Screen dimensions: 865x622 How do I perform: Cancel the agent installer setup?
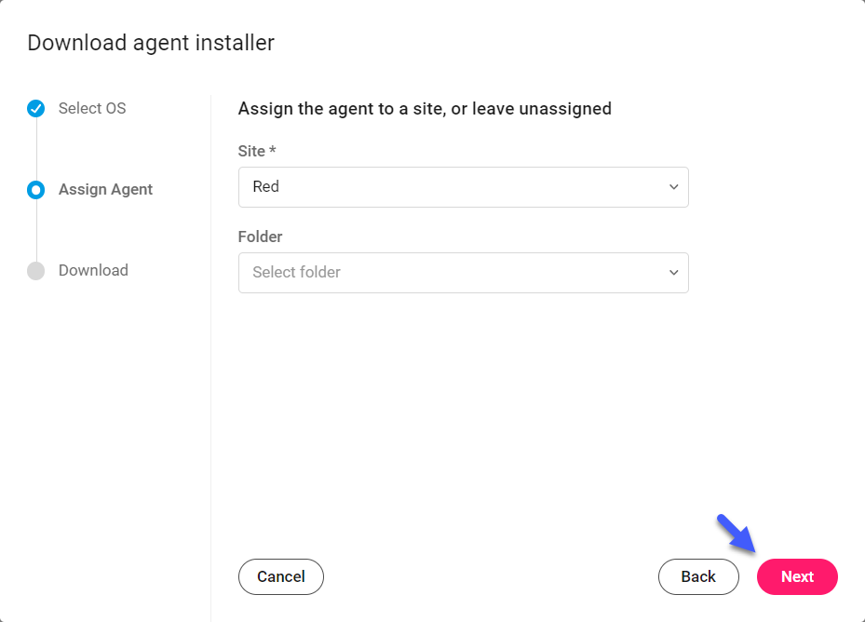tap(280, 576)
